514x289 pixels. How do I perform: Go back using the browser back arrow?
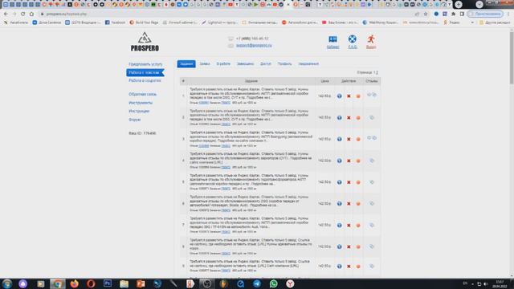click(x=6, y=14)
